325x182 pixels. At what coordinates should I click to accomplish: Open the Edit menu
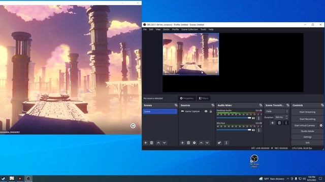tap(151, 29)
